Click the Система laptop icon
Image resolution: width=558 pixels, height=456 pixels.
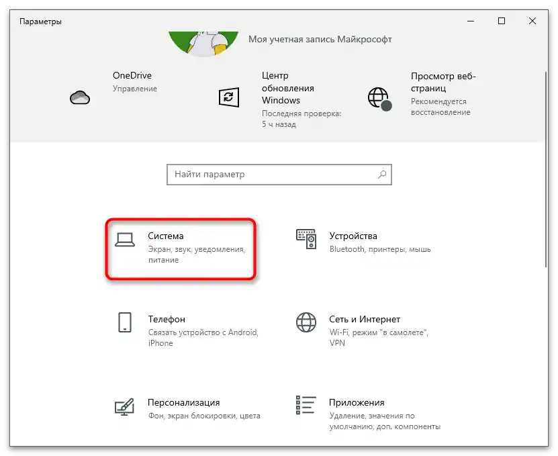click(x=124, y=240)
